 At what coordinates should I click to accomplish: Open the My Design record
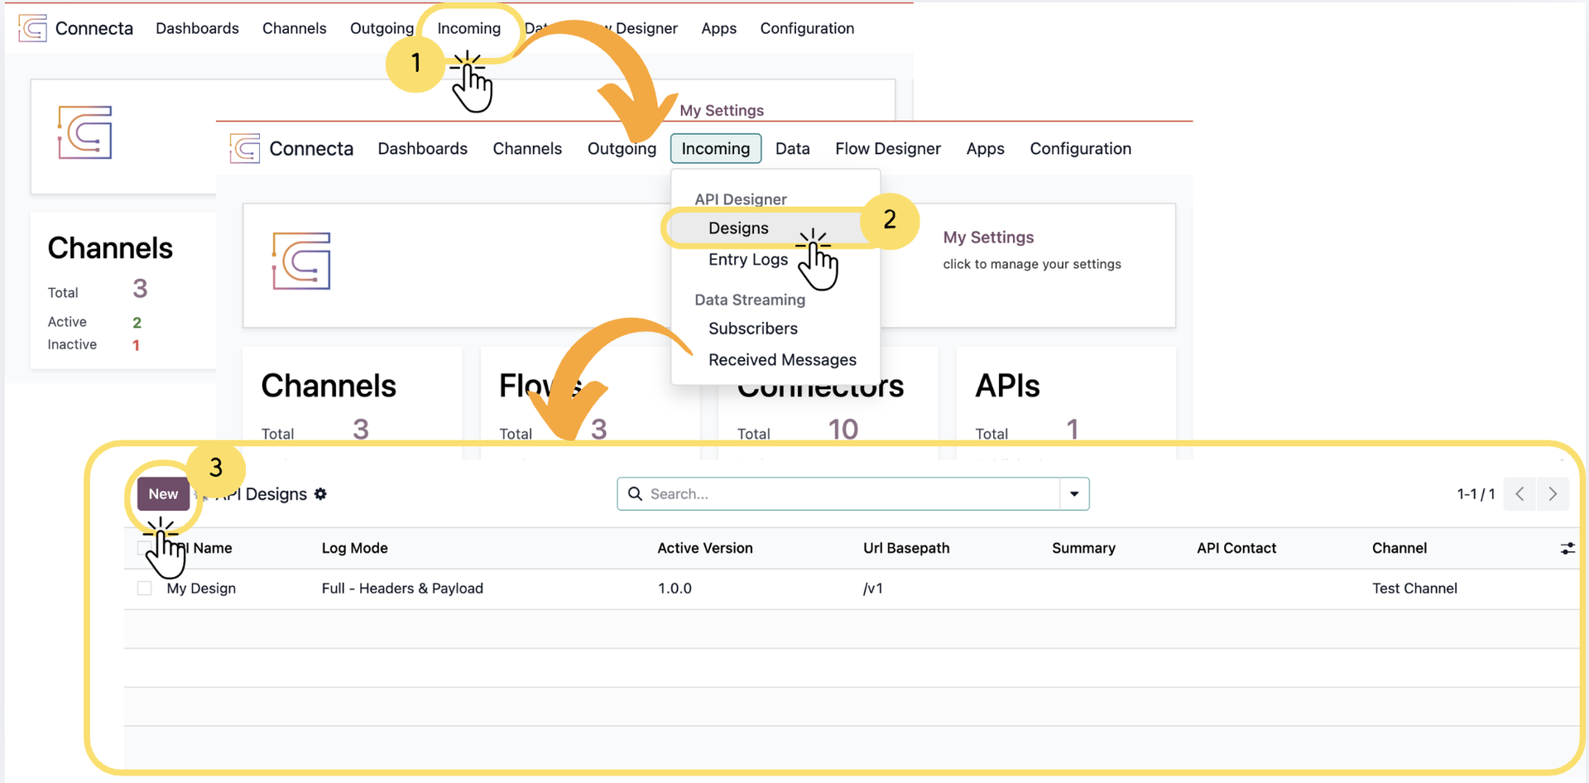coord(201,588)
